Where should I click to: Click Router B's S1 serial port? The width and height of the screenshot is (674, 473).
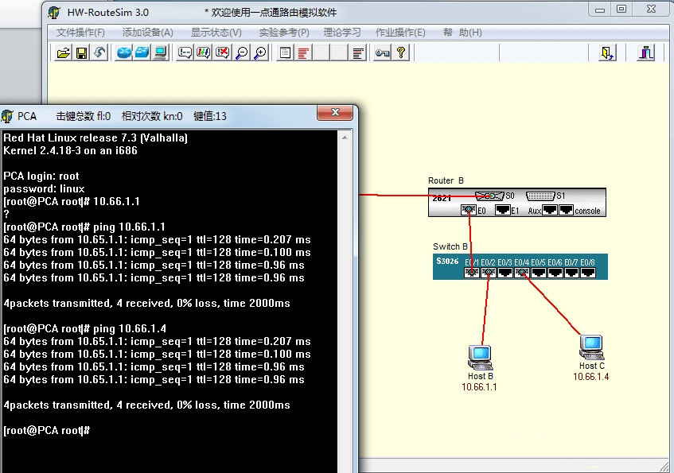coord(541,196)
